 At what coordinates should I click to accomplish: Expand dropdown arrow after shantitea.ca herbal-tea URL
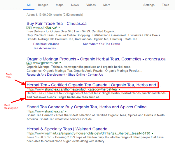(x=119, y=89)
